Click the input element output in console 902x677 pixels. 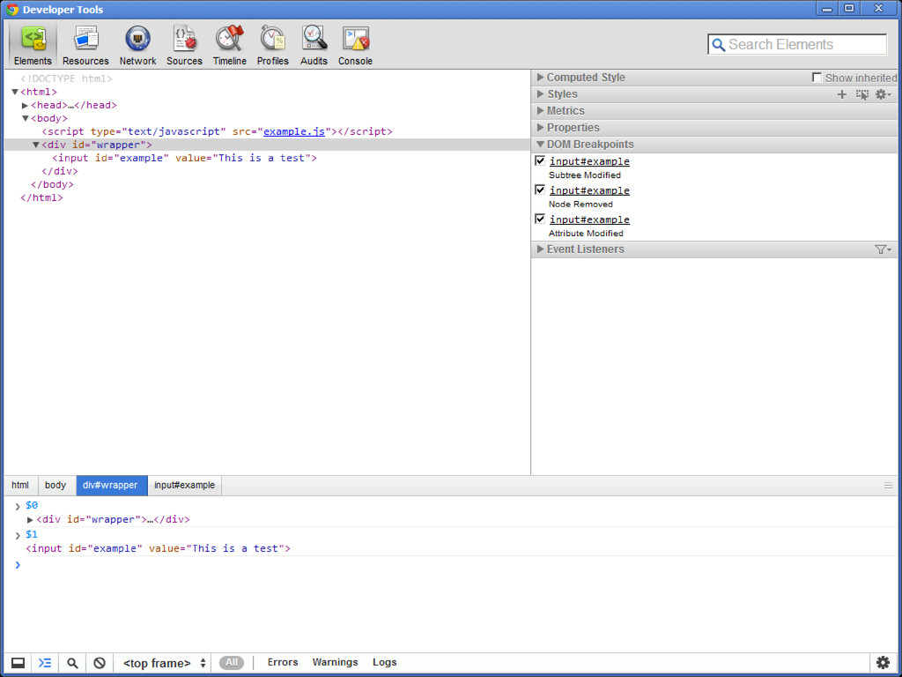point(159,548)
